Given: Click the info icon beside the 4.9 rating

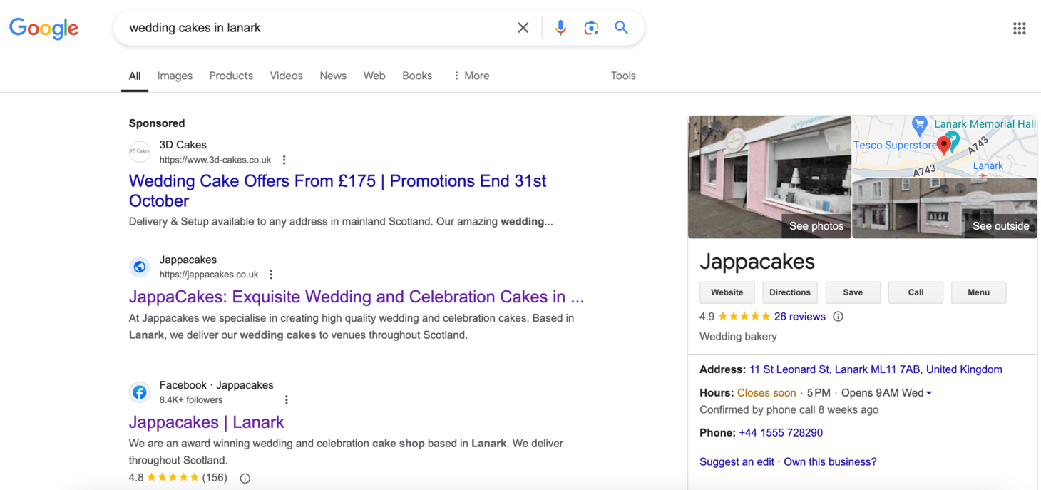Looking at the screenshot, I should (x=838, y=316).
